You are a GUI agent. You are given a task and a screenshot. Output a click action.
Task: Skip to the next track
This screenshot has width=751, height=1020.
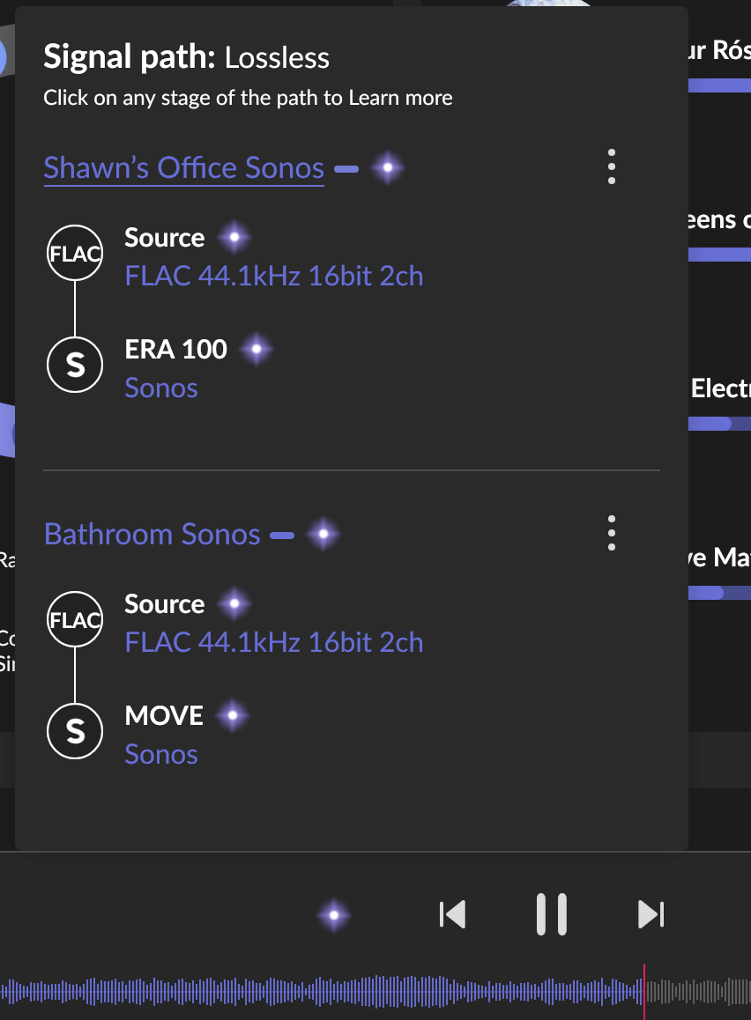point(651,914)
